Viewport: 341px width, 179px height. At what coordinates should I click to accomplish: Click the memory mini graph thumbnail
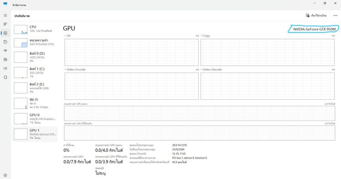[20, 43]
